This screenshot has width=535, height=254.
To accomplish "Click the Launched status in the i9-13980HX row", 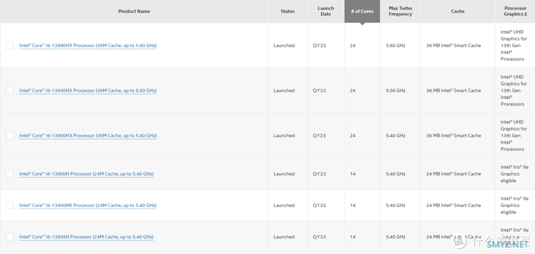I will 284,46.
